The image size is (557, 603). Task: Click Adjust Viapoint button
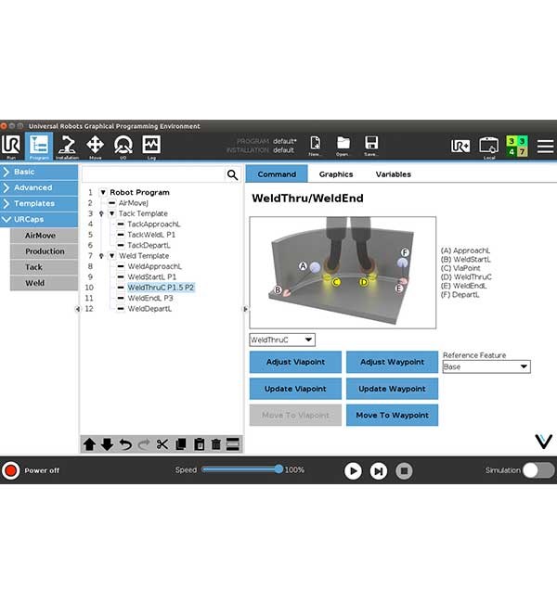click(x=295, y=362)
